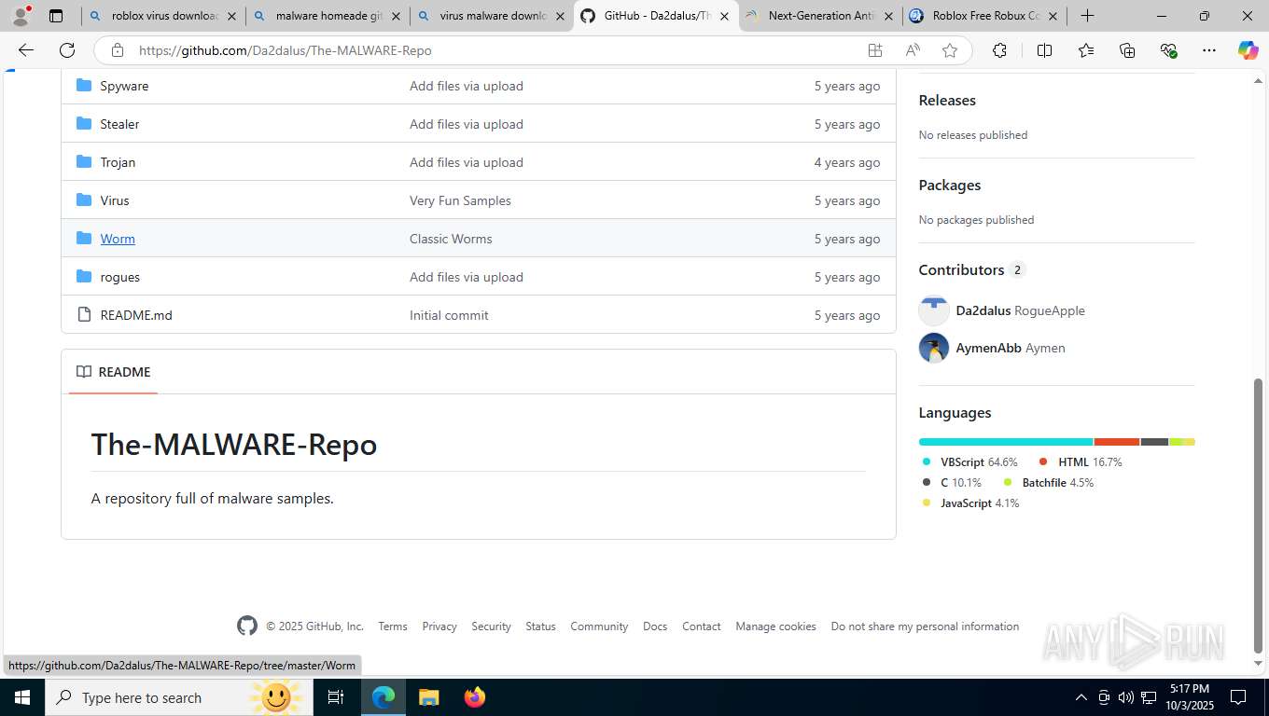Switch to 'Next-Generation Anti' tab
Viewport: 1269px width, 716px height.
820,16
